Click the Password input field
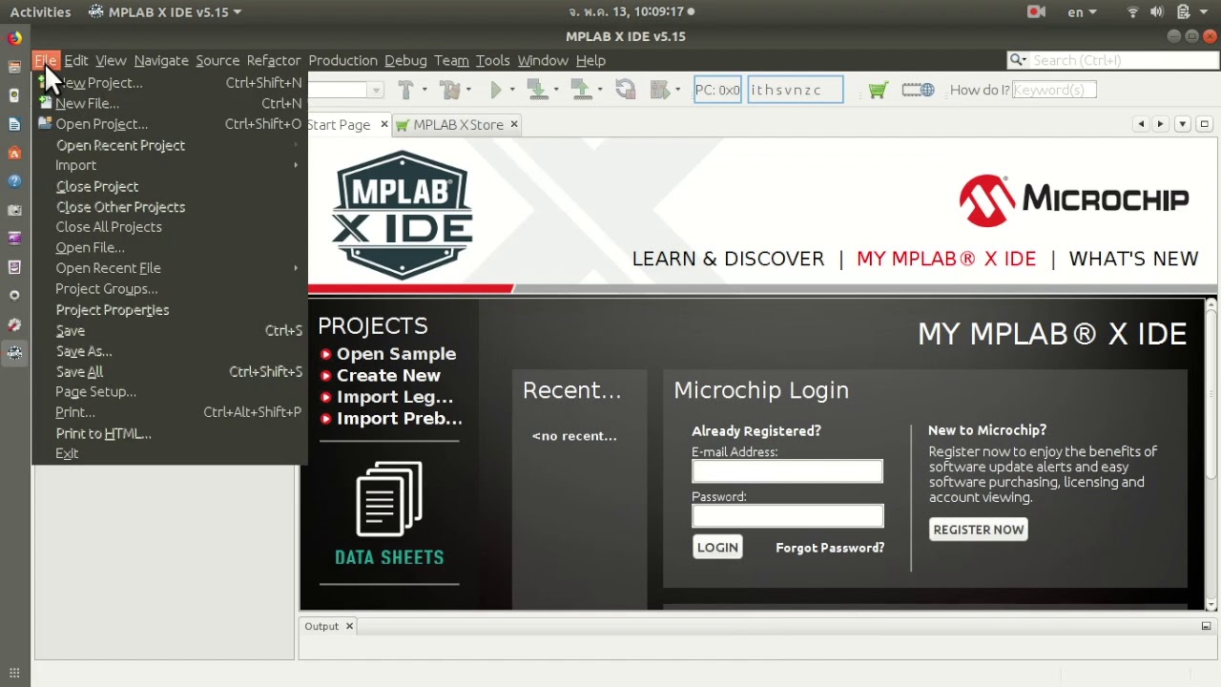This screenshot has height=687, width=1221. point(787,516)
